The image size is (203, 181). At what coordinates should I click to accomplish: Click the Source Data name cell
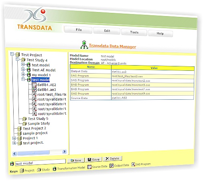coord(91,98)
